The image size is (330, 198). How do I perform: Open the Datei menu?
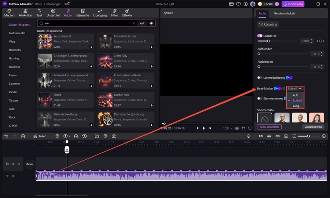tap(38, 4)
